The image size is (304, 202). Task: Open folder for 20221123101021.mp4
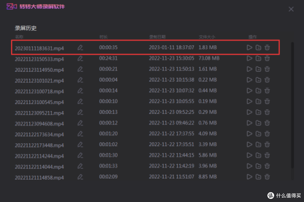258,80
